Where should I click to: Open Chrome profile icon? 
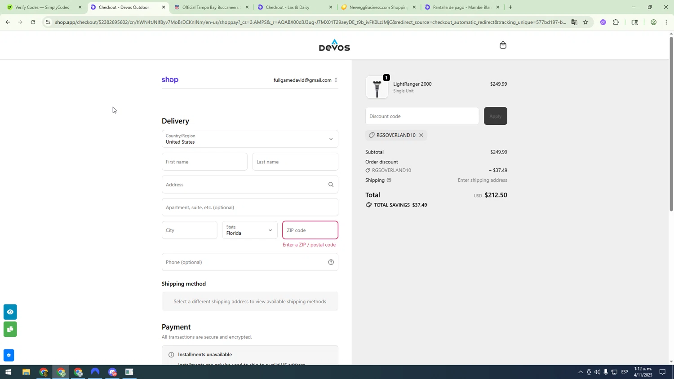click(653, 22)
